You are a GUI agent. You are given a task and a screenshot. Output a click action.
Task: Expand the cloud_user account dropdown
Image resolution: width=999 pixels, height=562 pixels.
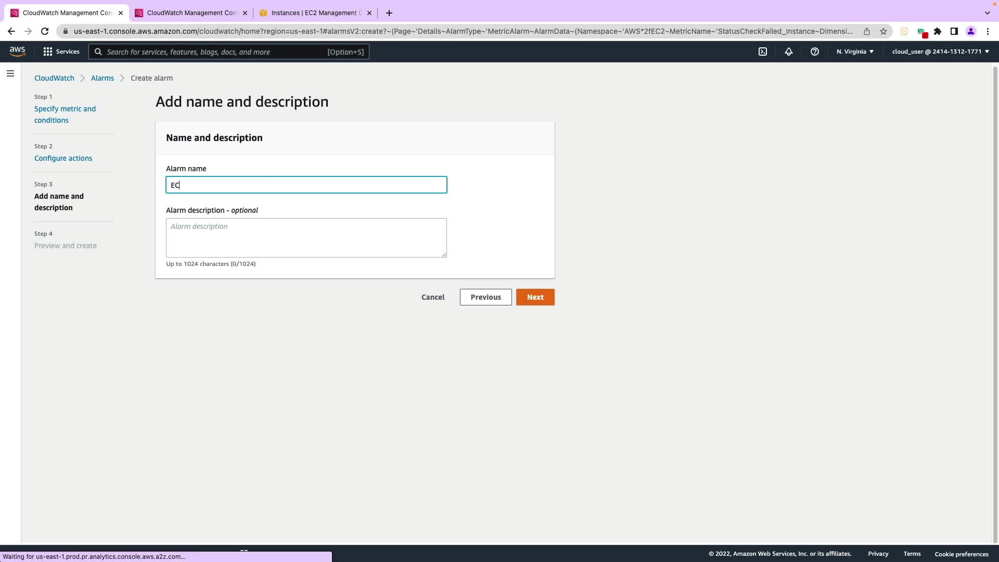tap(940, 52)
